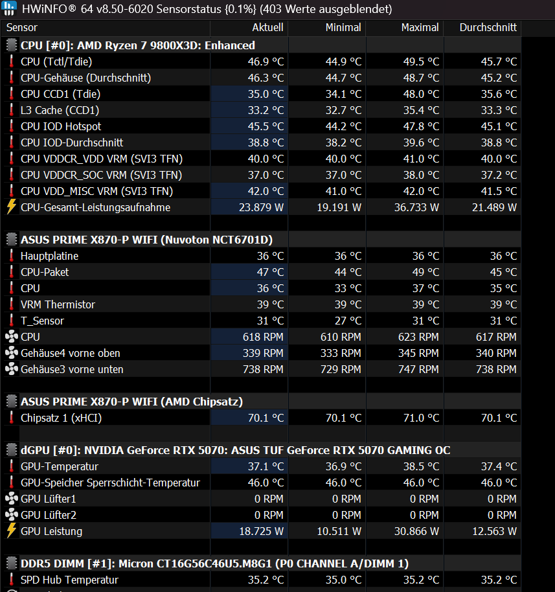The image size is (555, 592).
Task: Click thermometer icon beside CPU VDDCR_SOC VRM
Action: click(12, 175)
